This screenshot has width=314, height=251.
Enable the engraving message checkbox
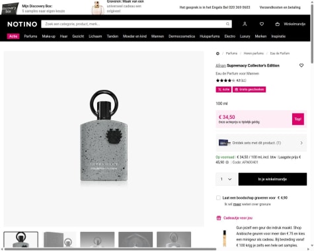[x=218, y=197]
